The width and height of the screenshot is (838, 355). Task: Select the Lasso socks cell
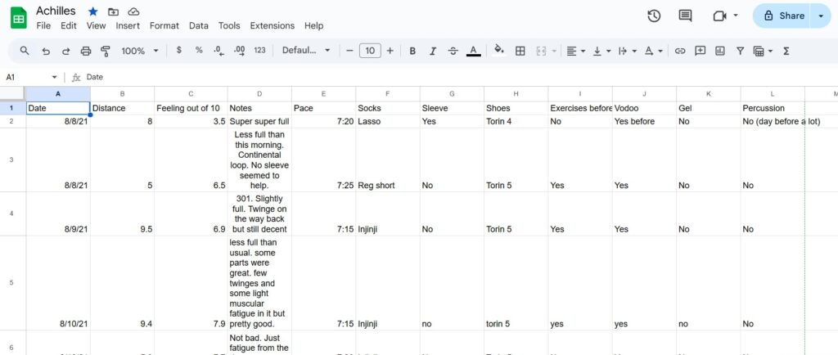pos(388,121)
